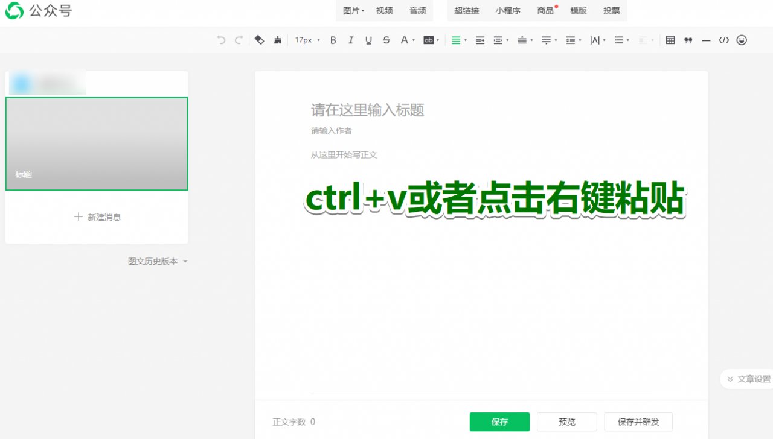This screenshot has width=773, height=439.
Task: Toggle bold formatting
Action: click(x=333, y=40)
